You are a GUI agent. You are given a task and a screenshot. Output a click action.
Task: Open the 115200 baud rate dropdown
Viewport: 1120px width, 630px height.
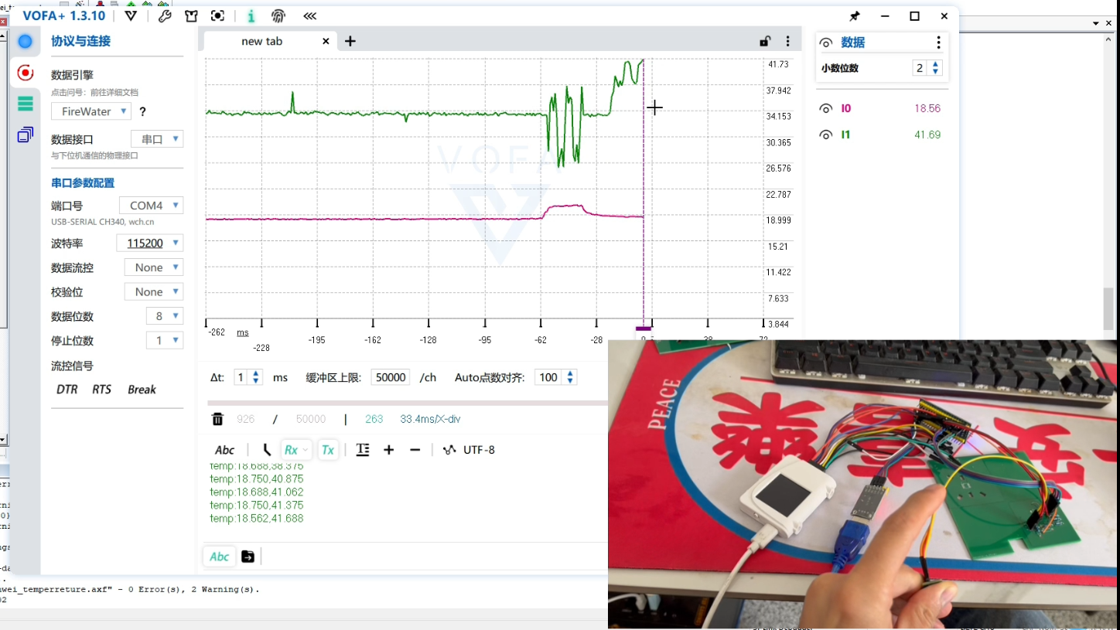(x=150, y=243)
